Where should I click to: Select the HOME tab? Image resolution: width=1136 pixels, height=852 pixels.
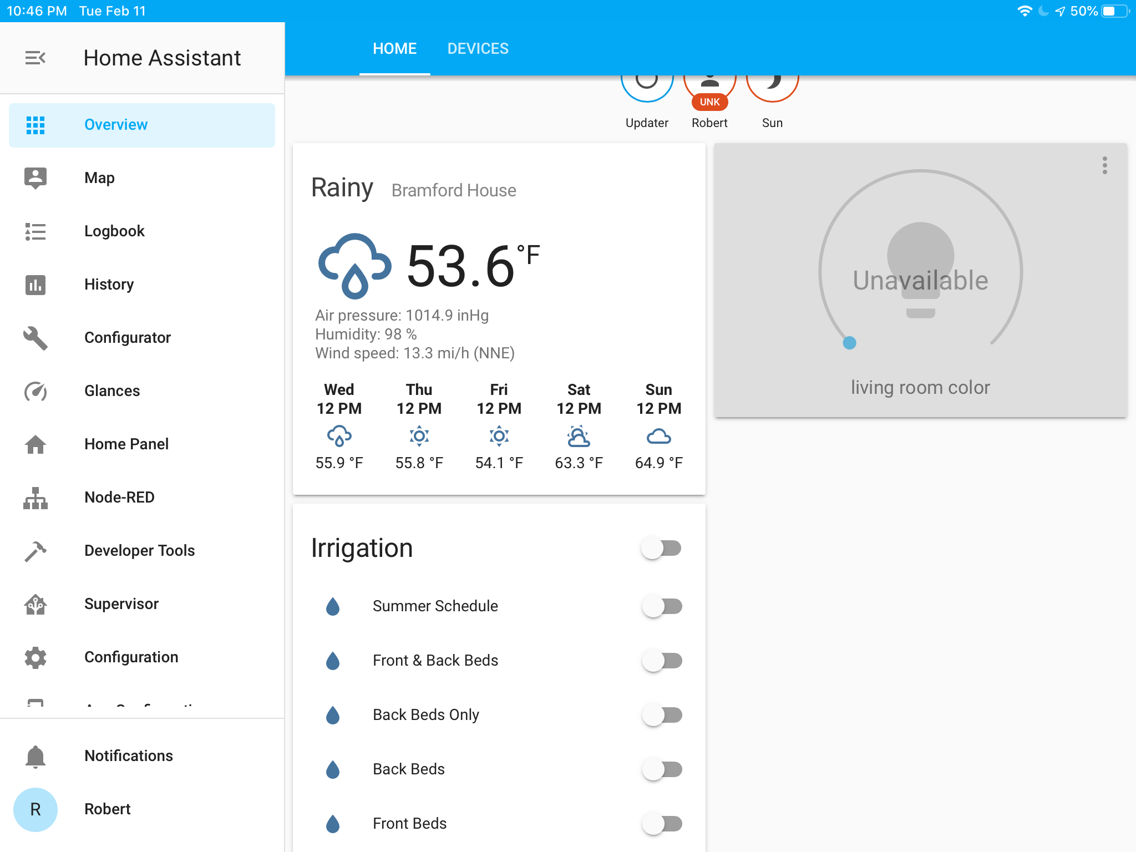point(395,49)
